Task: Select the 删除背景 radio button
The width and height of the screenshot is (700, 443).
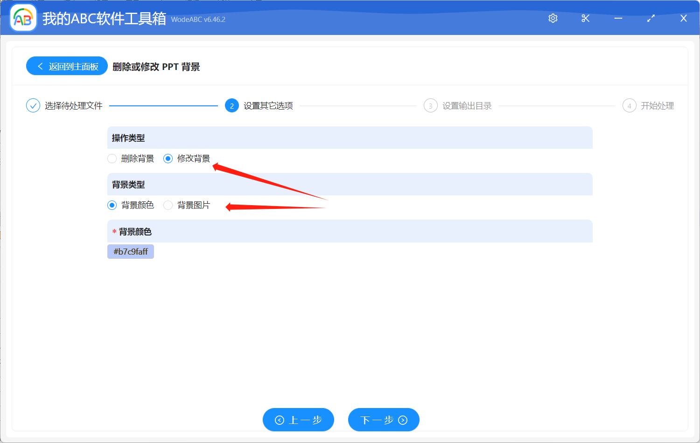Action: pyautogui.click(x=112, y=159)
